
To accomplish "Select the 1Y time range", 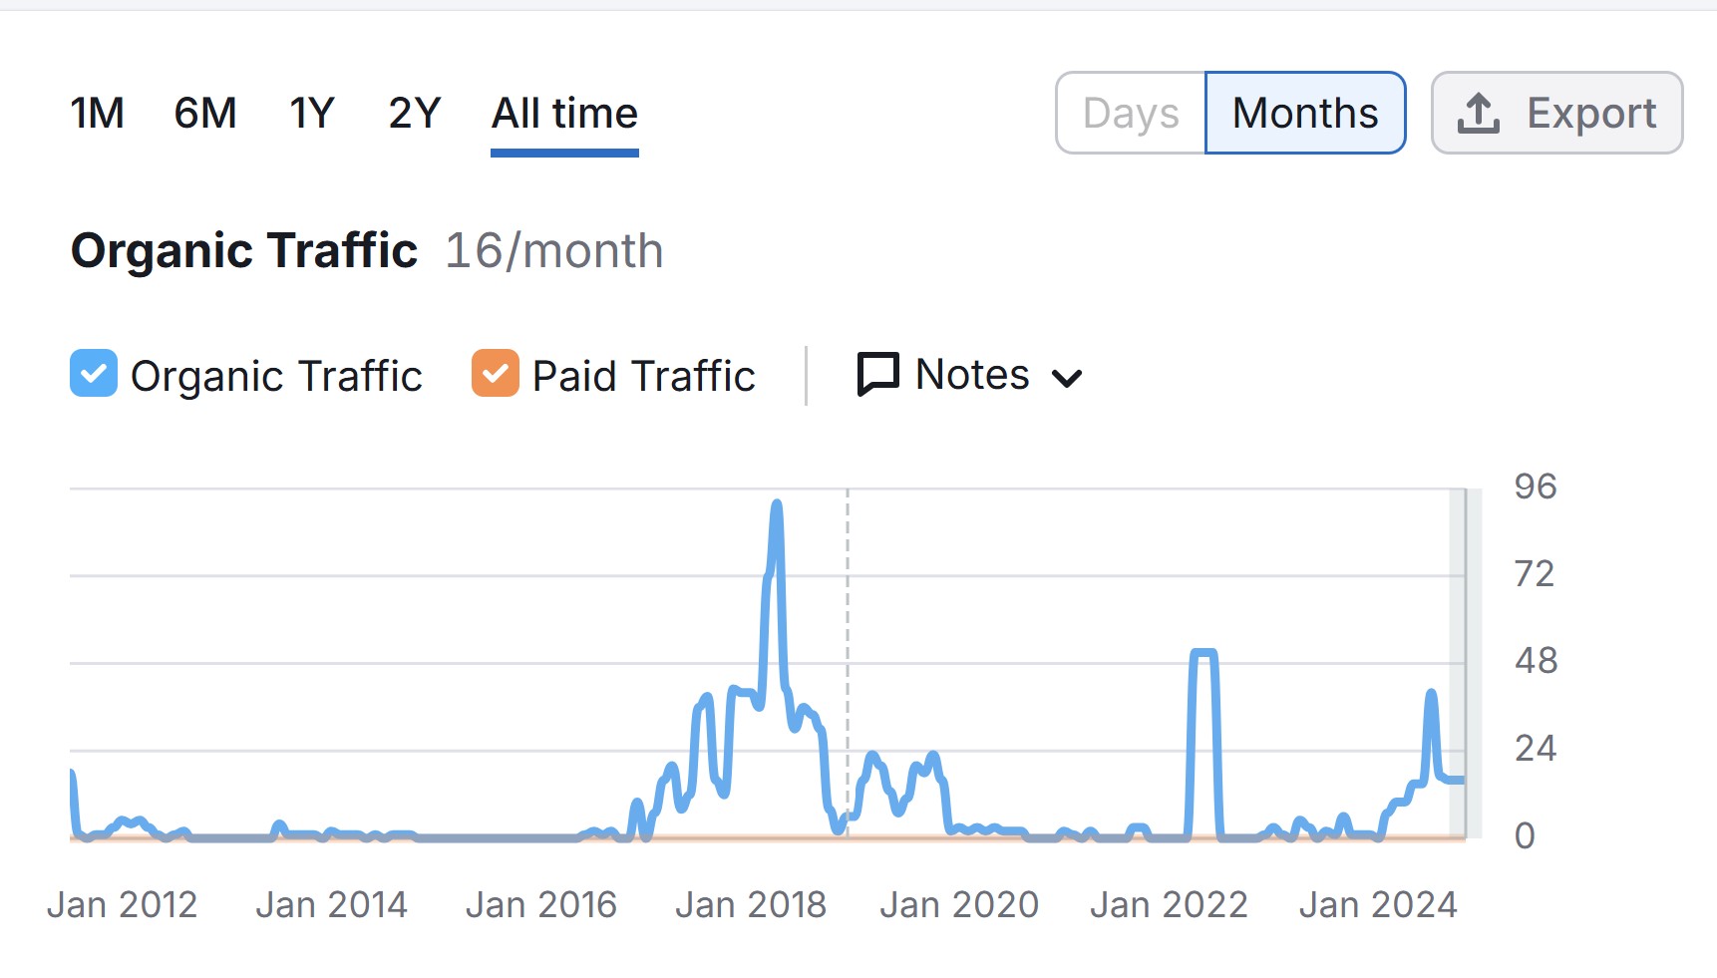I will (312, 114).
